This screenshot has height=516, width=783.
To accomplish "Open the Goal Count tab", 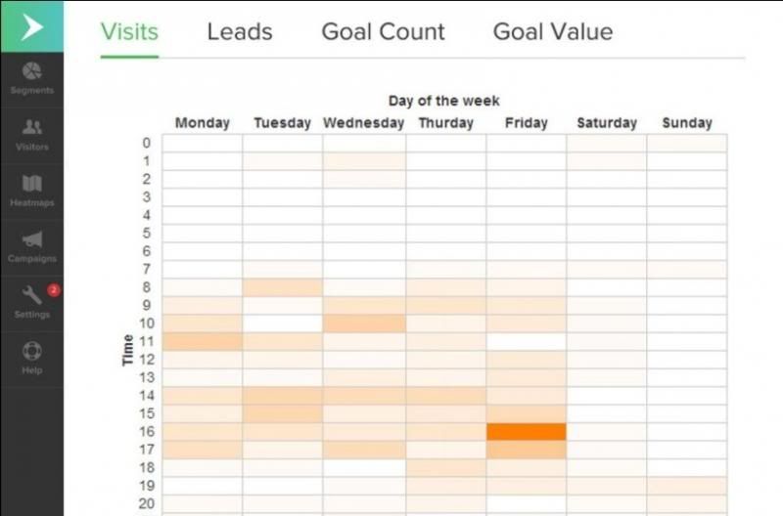I will click(x=383, y=32).
